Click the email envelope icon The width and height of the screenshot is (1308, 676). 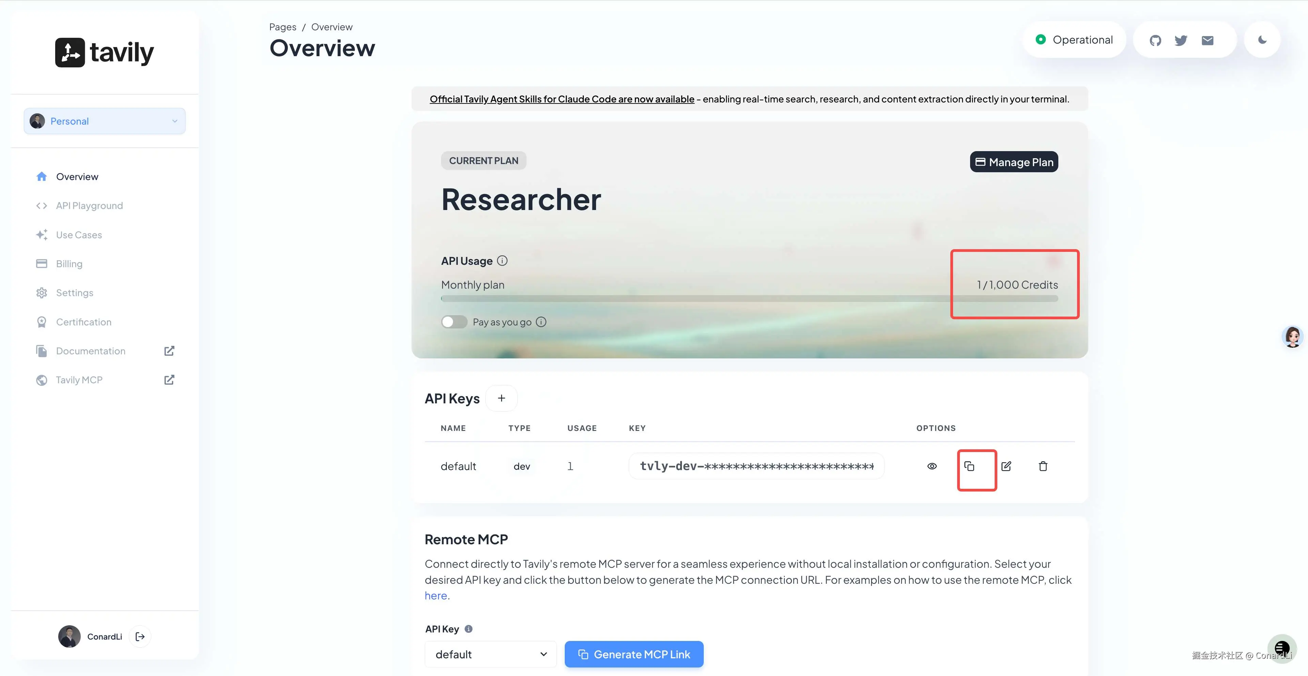coord(1208,40)
